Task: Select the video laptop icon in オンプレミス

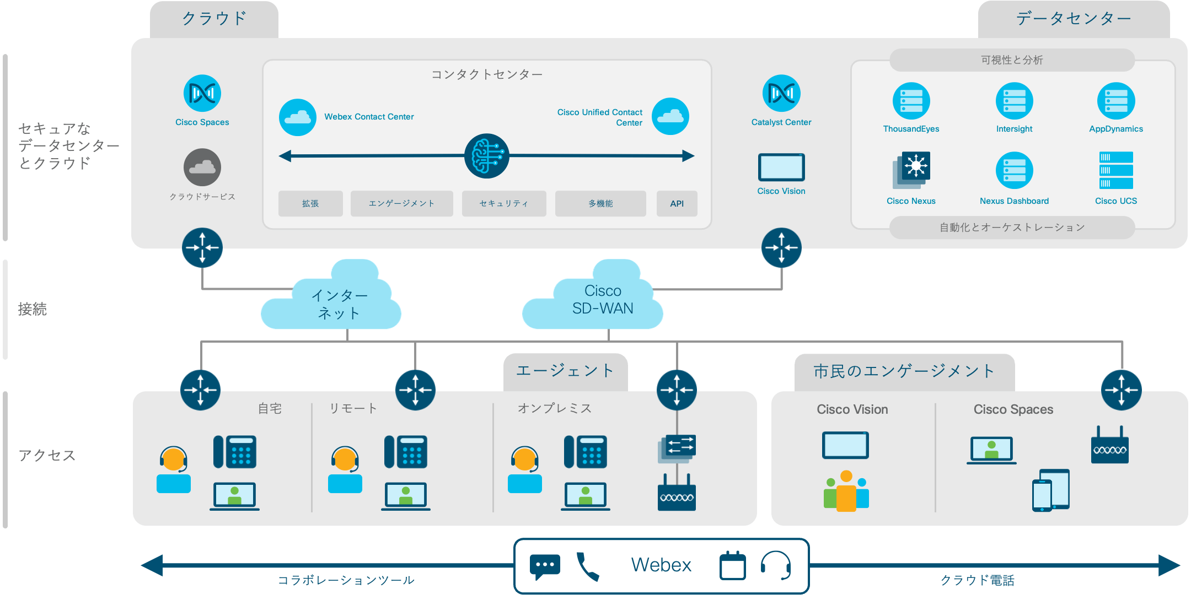Action: pos(586,496)
